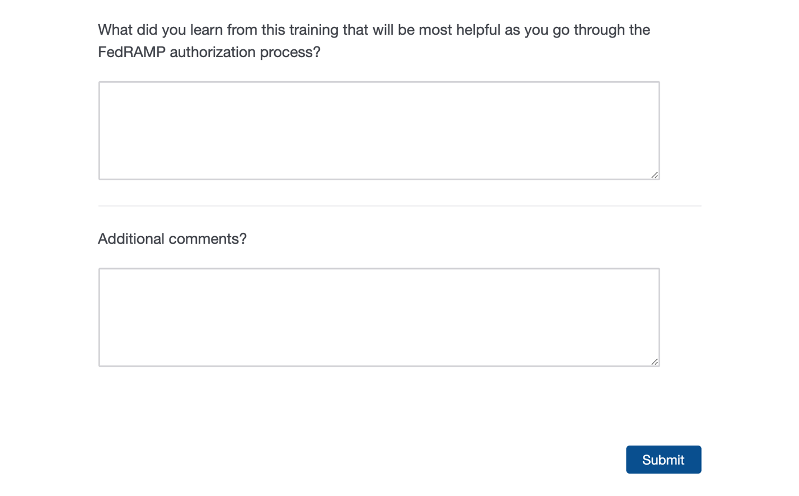Click the phrase "authorization process?" in the question

(245, 52)
